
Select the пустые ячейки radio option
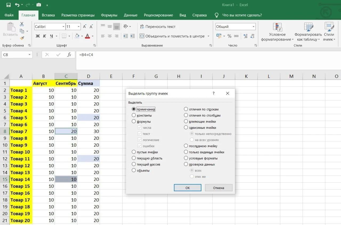(134, 152)
